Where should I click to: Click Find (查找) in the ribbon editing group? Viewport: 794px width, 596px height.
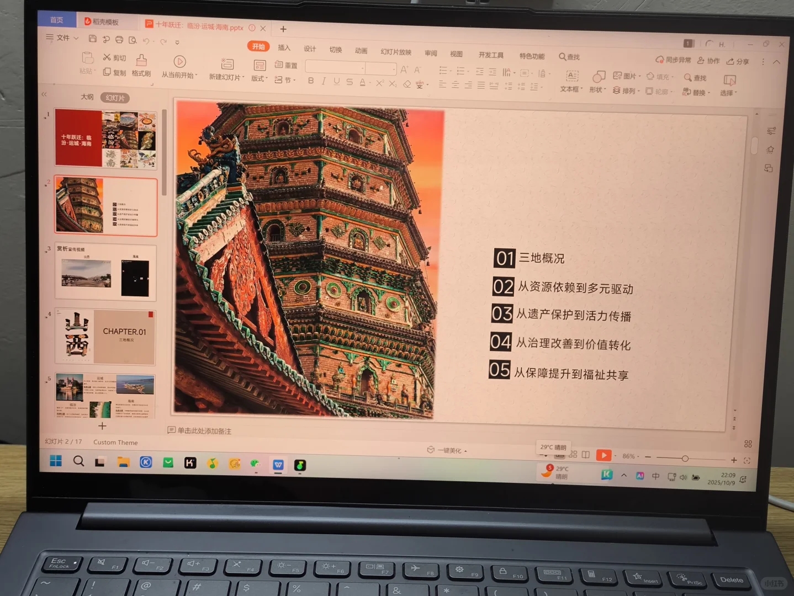click(x=695, y=78)
